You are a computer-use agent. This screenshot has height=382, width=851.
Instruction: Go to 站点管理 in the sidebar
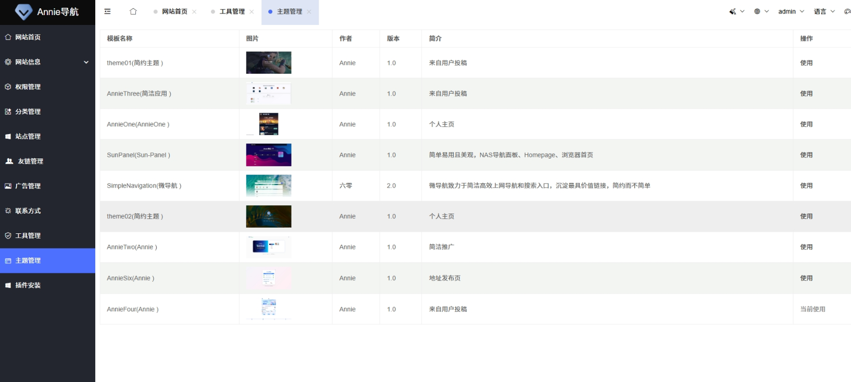47,136
